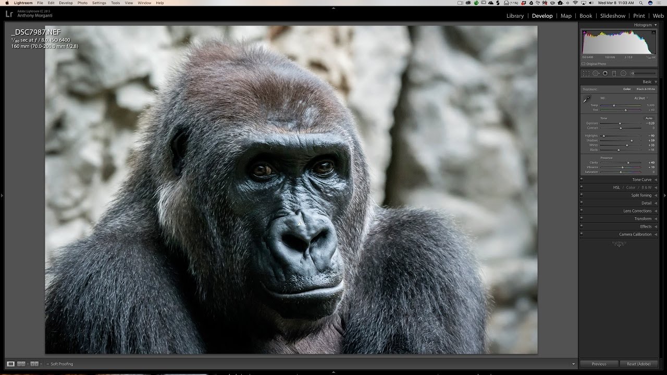Click the gorilla photo preview
The image size is (667, 375).
291,190
